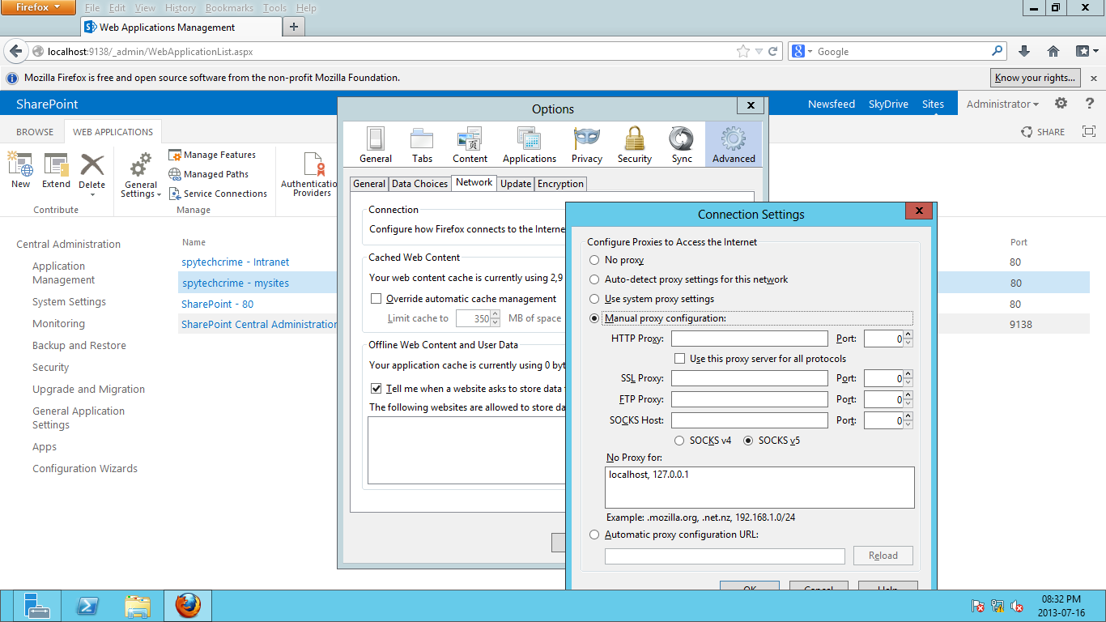
Task: Open the Security options panel
Action: (x=635, y=145)
